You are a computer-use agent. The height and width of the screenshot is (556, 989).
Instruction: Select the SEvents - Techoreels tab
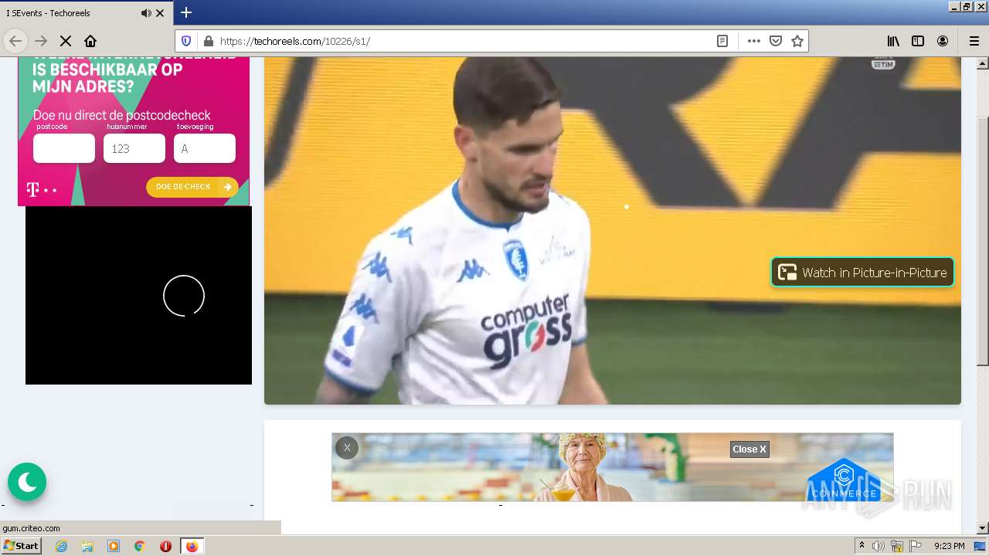pos(87,13)
